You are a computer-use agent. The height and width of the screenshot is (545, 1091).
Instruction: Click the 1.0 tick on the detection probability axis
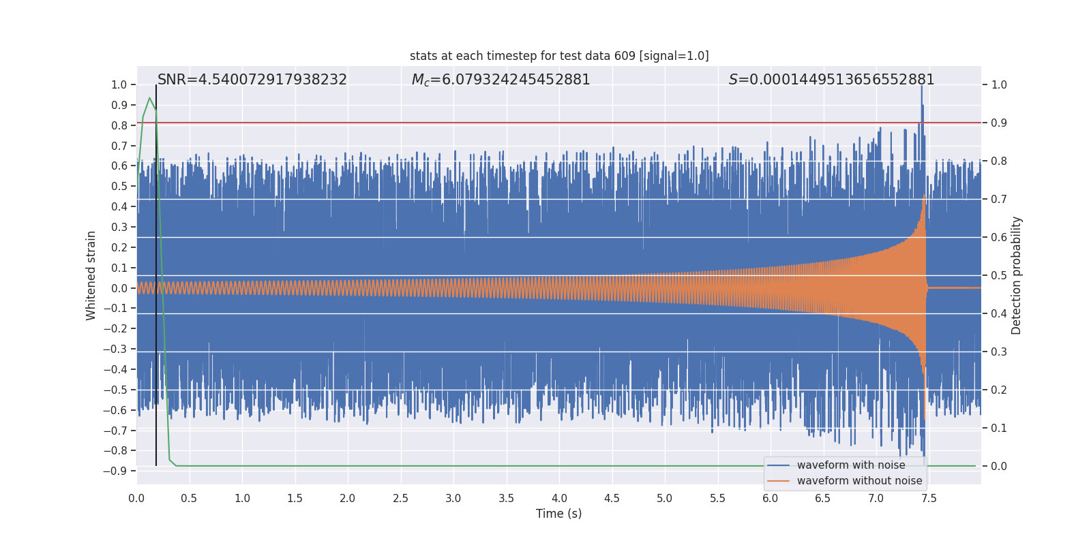tap(999, 85)
